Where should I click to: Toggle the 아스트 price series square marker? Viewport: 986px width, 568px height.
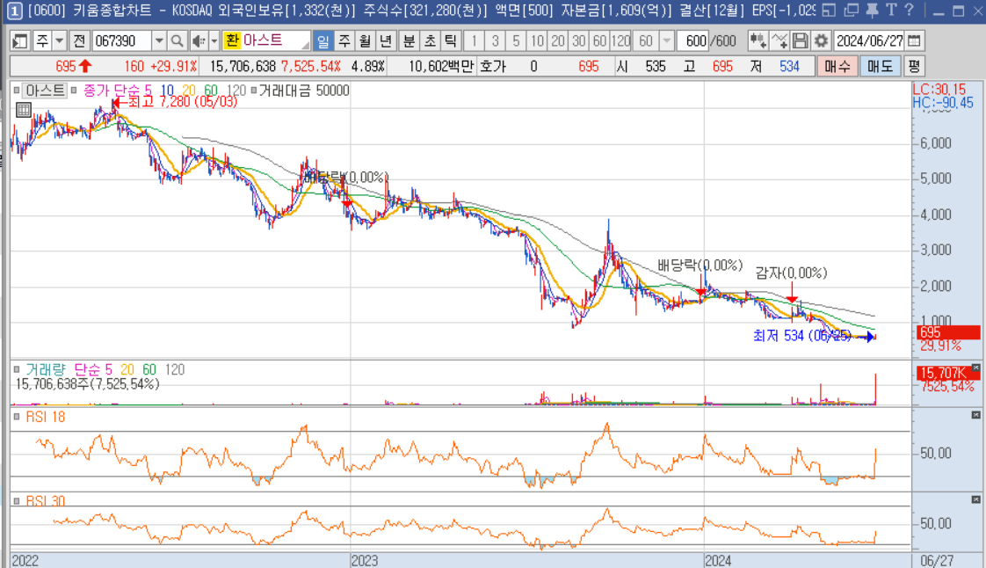pyautogui.click(x=17, y=91)
